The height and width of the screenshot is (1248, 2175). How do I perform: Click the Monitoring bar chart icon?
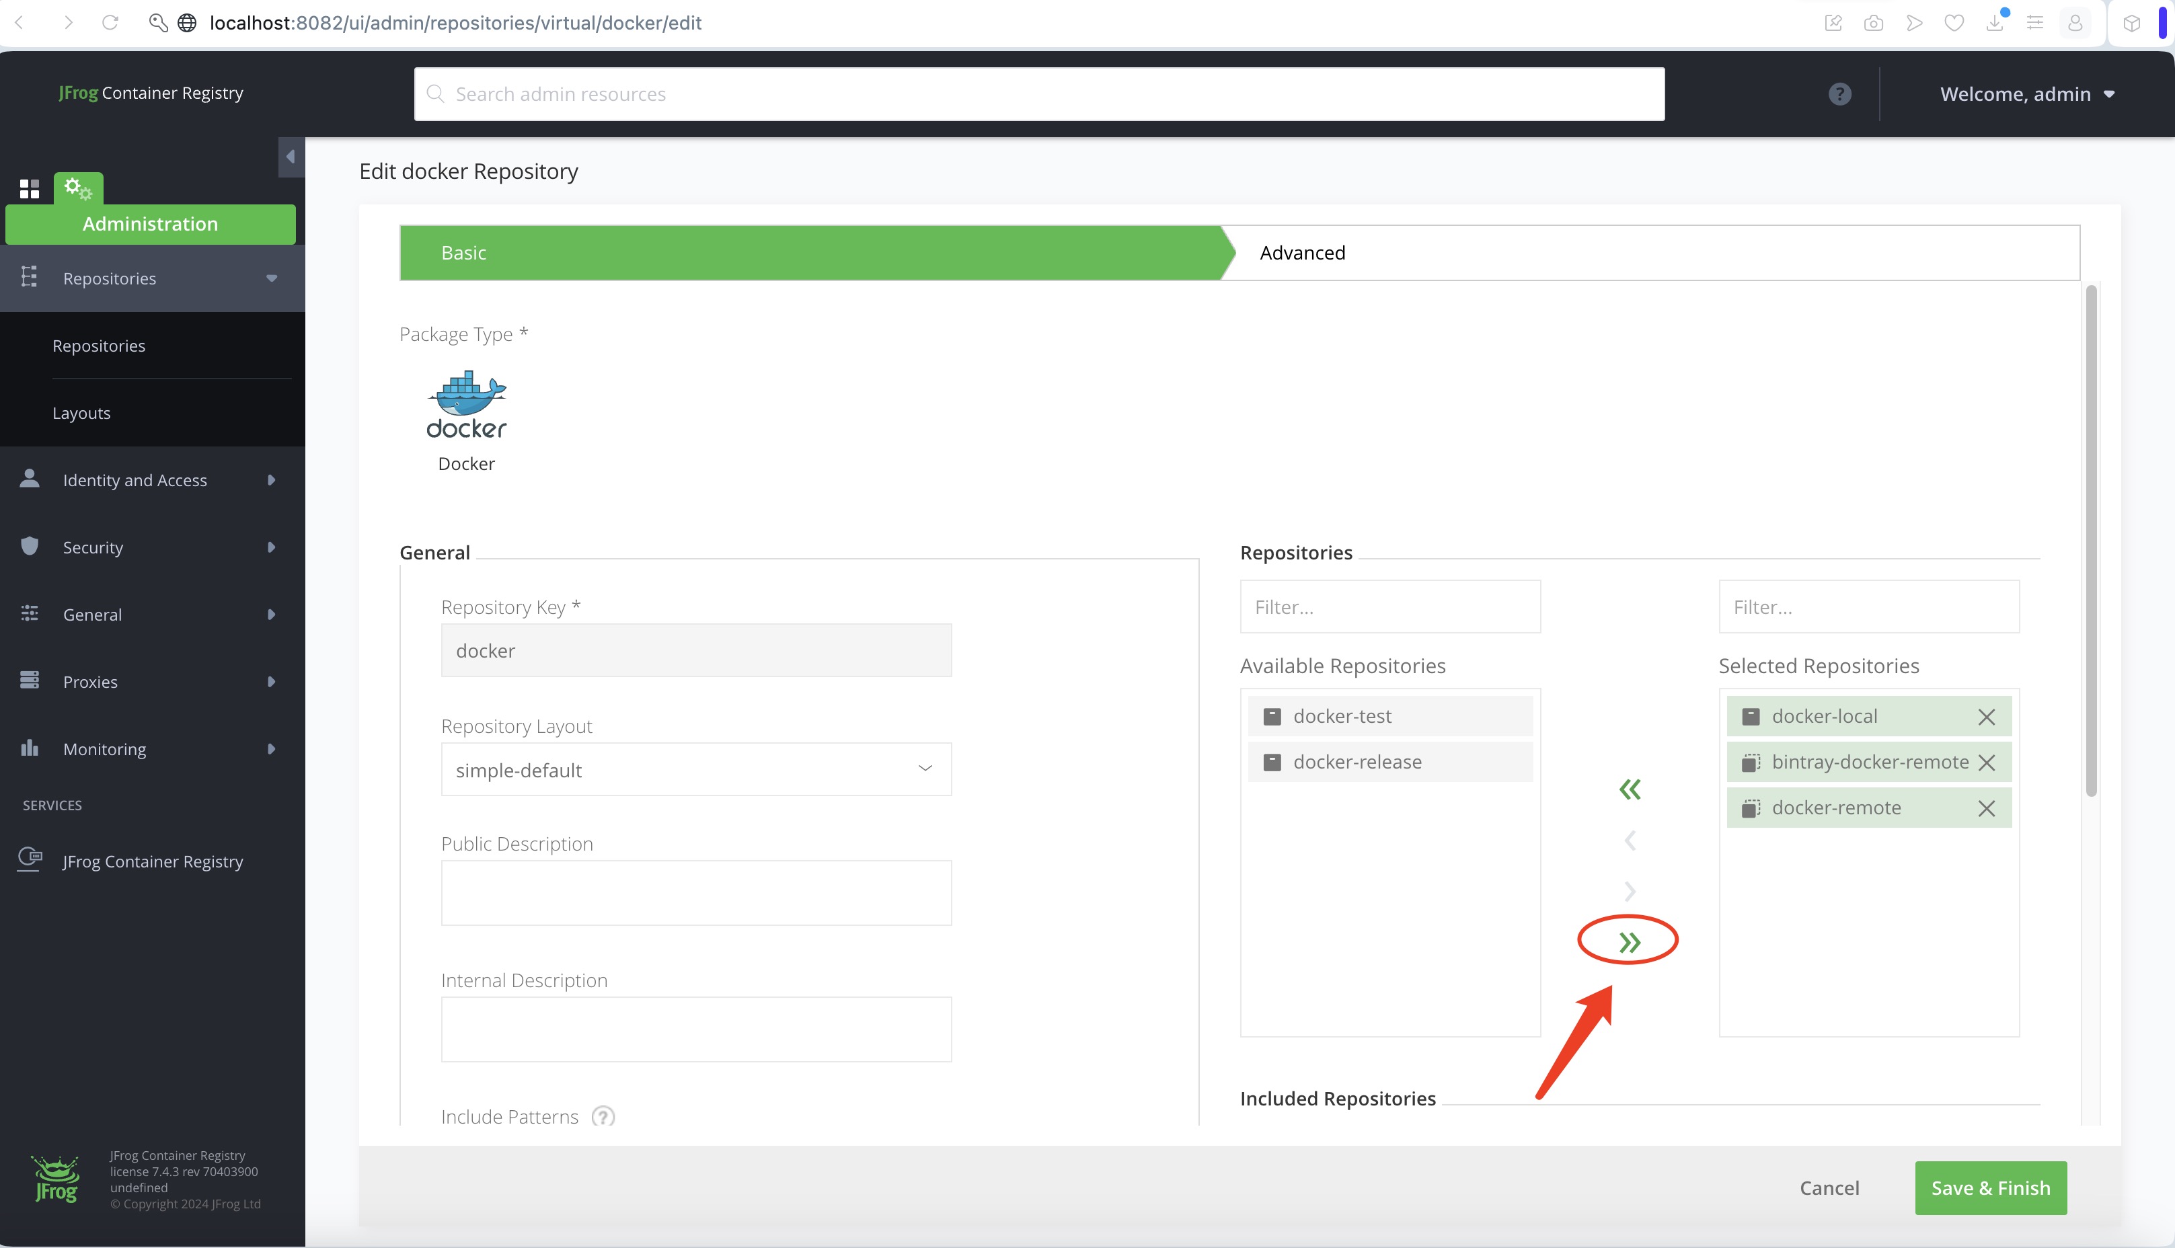(29, 748)
